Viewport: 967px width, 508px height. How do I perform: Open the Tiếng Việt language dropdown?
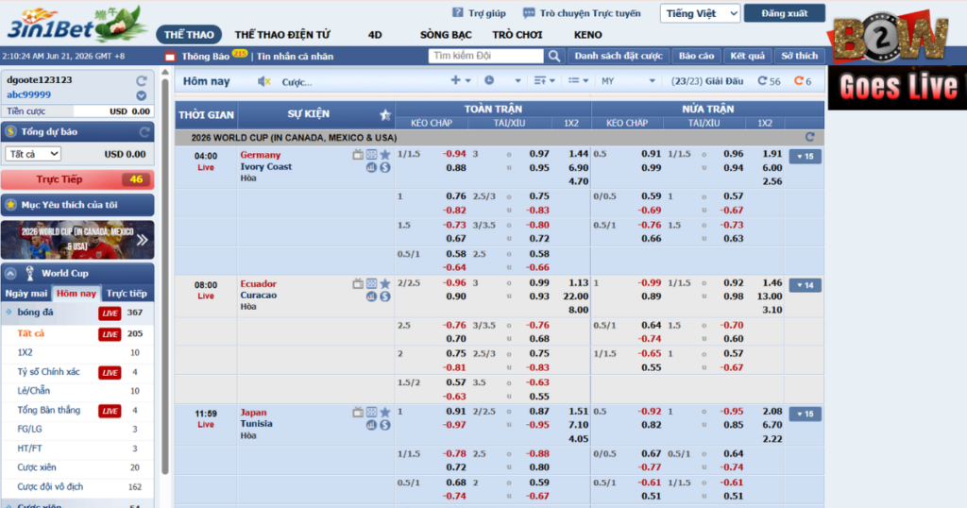(700, 13)
